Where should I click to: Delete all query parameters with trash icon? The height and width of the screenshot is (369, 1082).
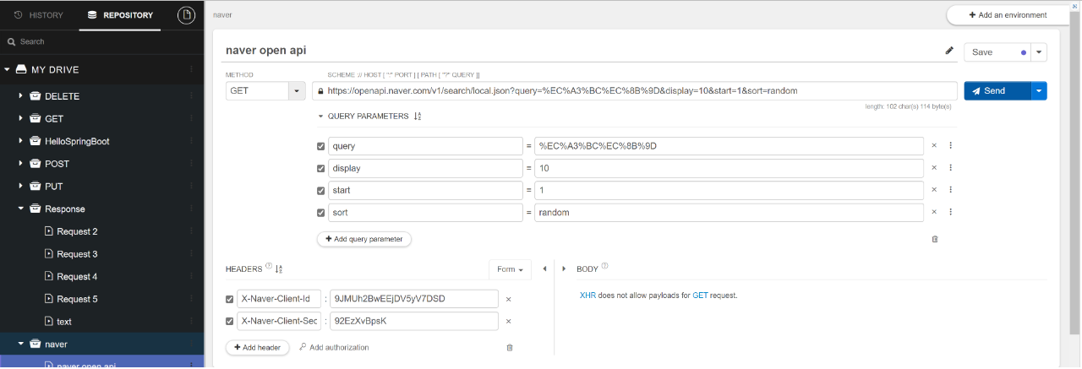(935, 239)
